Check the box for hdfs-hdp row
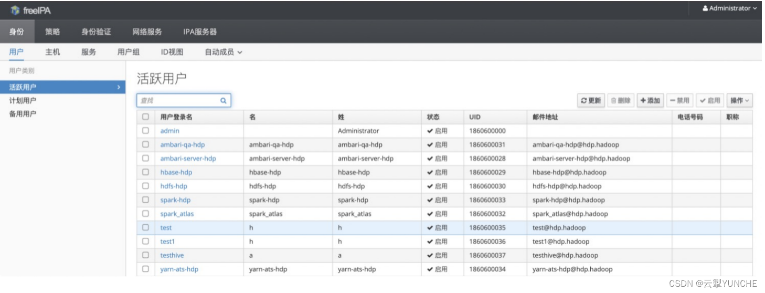765x293 pixels. (145, 186)
